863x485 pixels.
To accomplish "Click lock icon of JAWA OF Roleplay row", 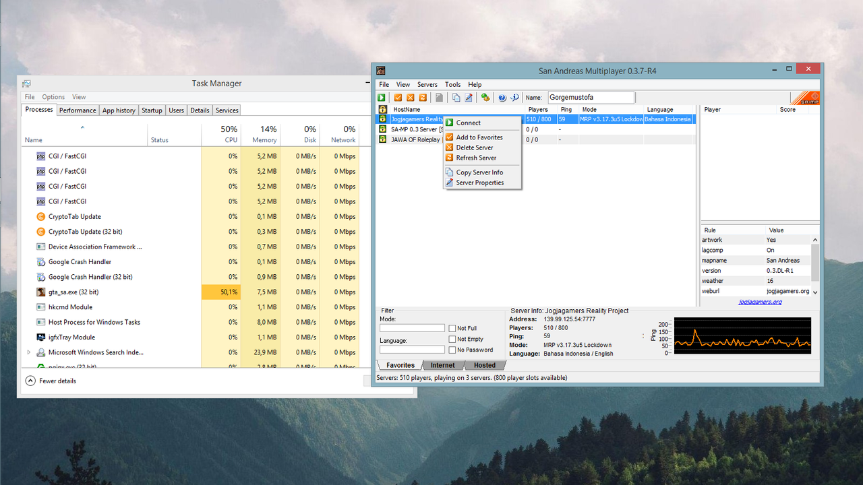I will 382,139.
